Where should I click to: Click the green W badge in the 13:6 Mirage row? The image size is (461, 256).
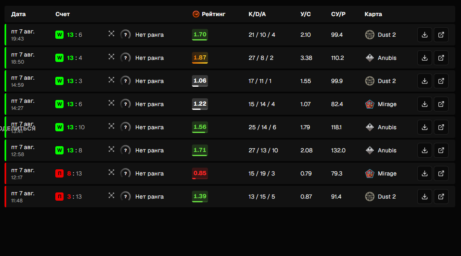(x=59, y=104)
